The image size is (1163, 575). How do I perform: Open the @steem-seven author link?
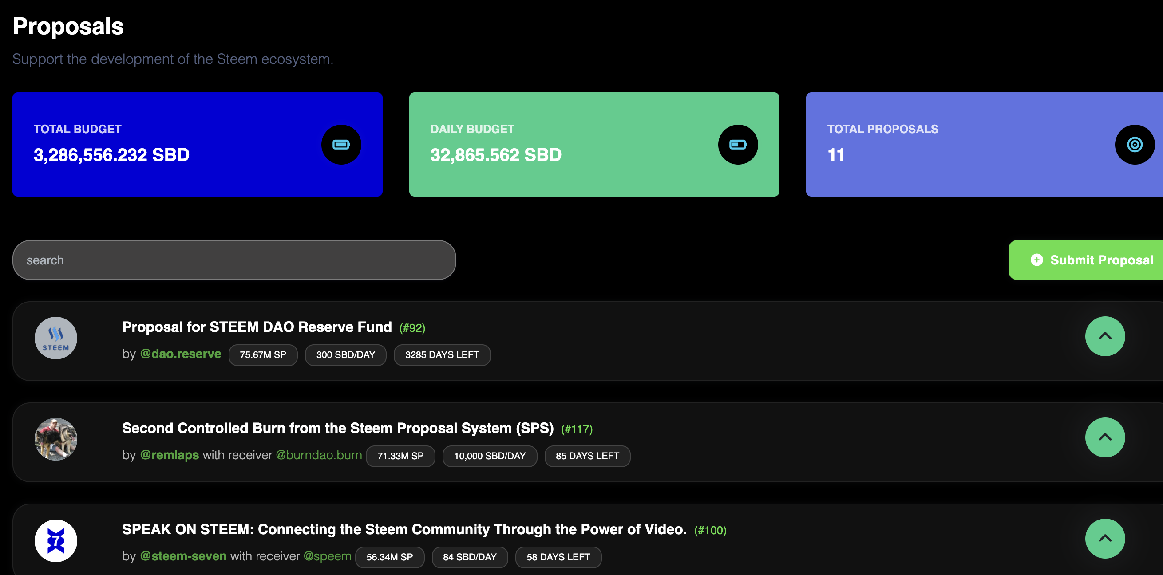(x=183, y=556)
